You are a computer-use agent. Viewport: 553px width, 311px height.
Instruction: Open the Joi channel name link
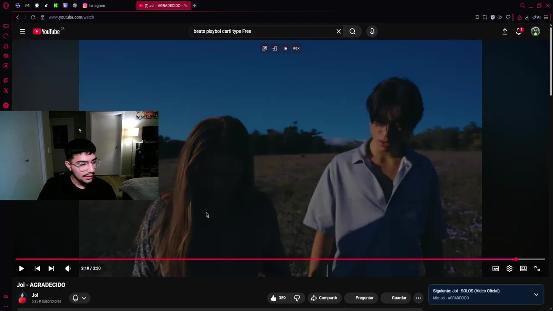click(x=35, y=295)
